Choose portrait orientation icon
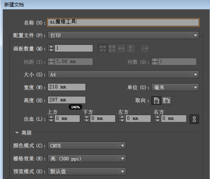The image size is (210, 179). [x=156, y=100]
